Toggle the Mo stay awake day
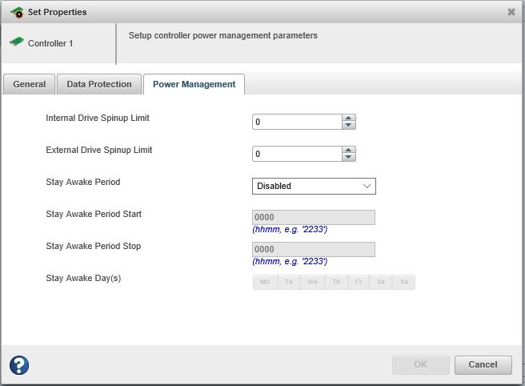 click(265, 282)
